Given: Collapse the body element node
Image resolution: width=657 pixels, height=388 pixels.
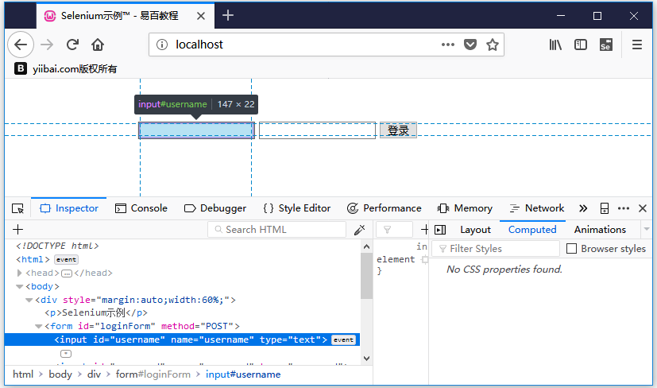Looking at the screenshot, I should (x=19, y=286).
